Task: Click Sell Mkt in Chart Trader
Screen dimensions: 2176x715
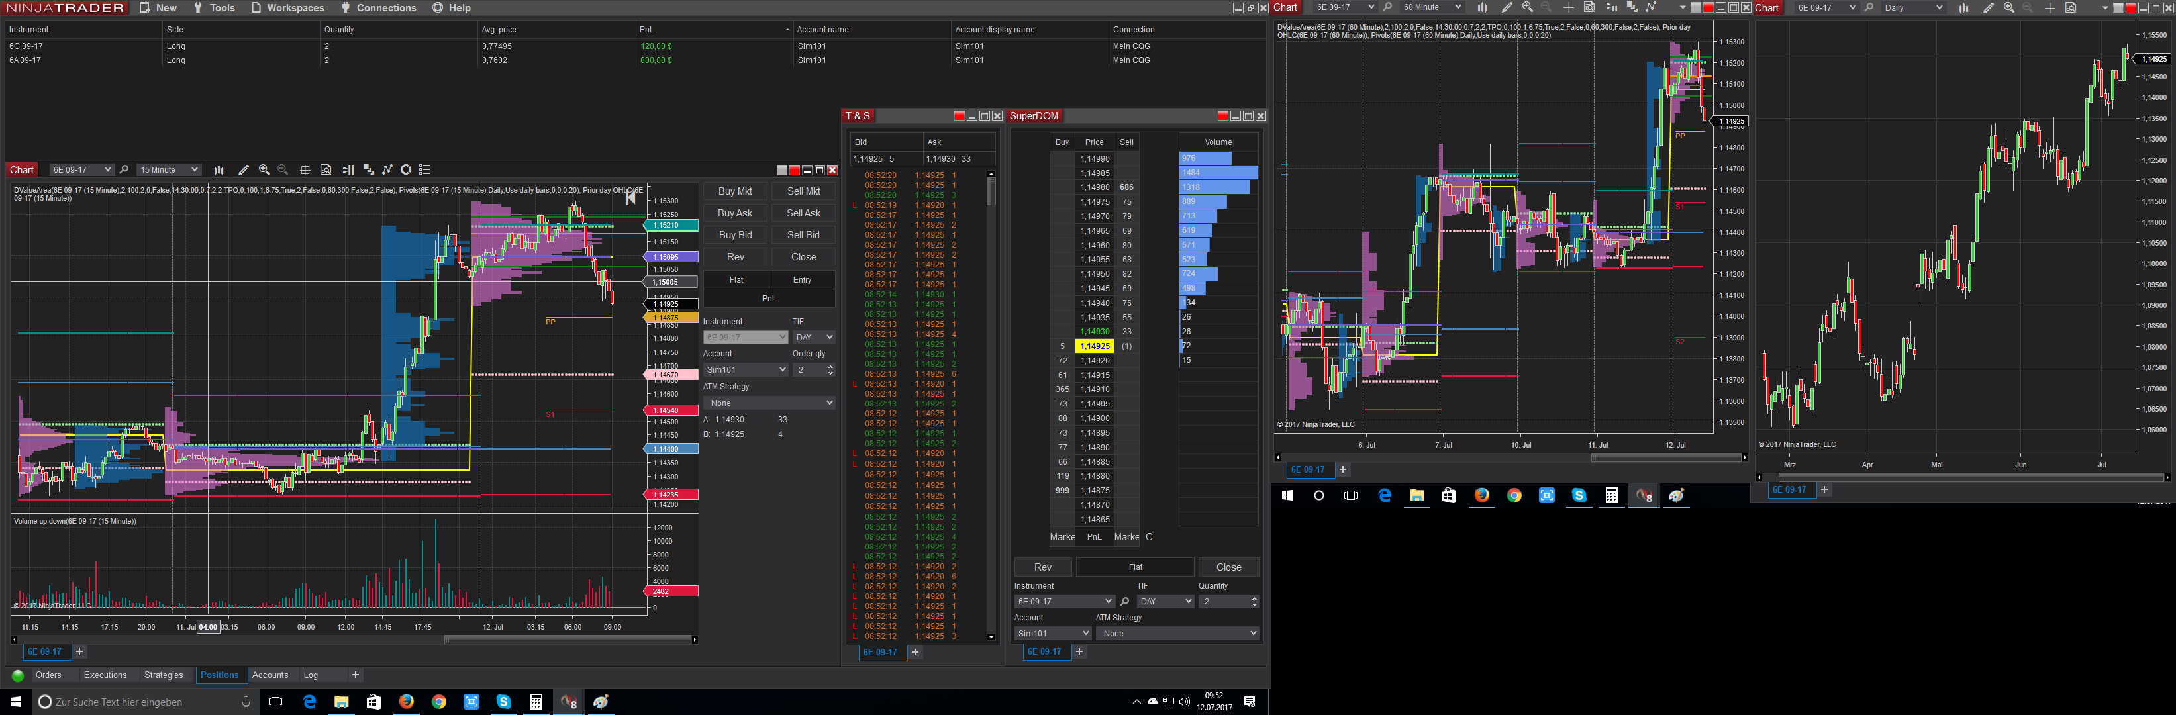Action: click(x=803, y=191)
